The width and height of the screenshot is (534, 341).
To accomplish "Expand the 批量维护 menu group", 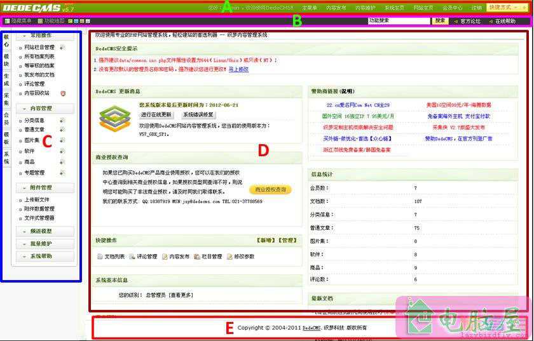I will click(45, 244).
